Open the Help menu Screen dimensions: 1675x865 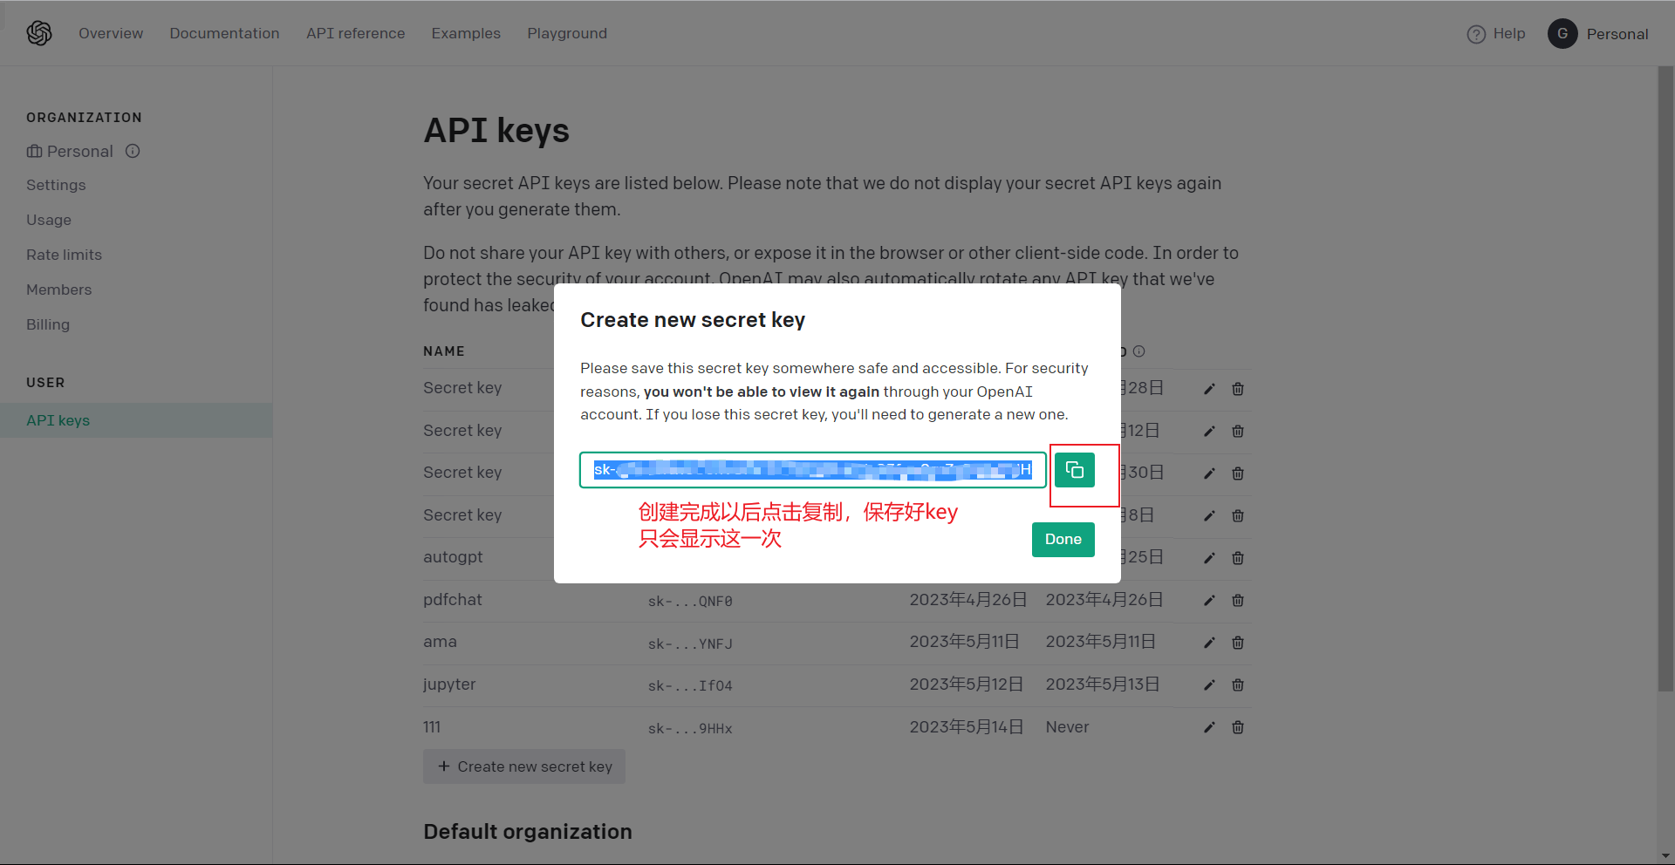[x=1496, y=34]
